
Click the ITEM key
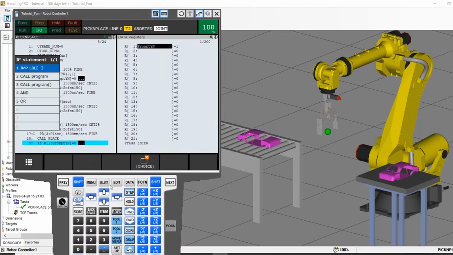point(104,211)
